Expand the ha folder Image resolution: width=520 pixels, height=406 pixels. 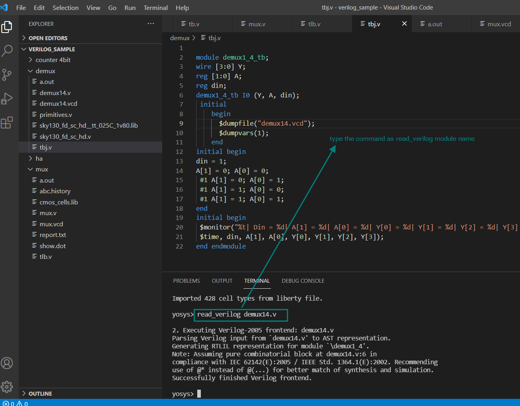pos(90,158)
